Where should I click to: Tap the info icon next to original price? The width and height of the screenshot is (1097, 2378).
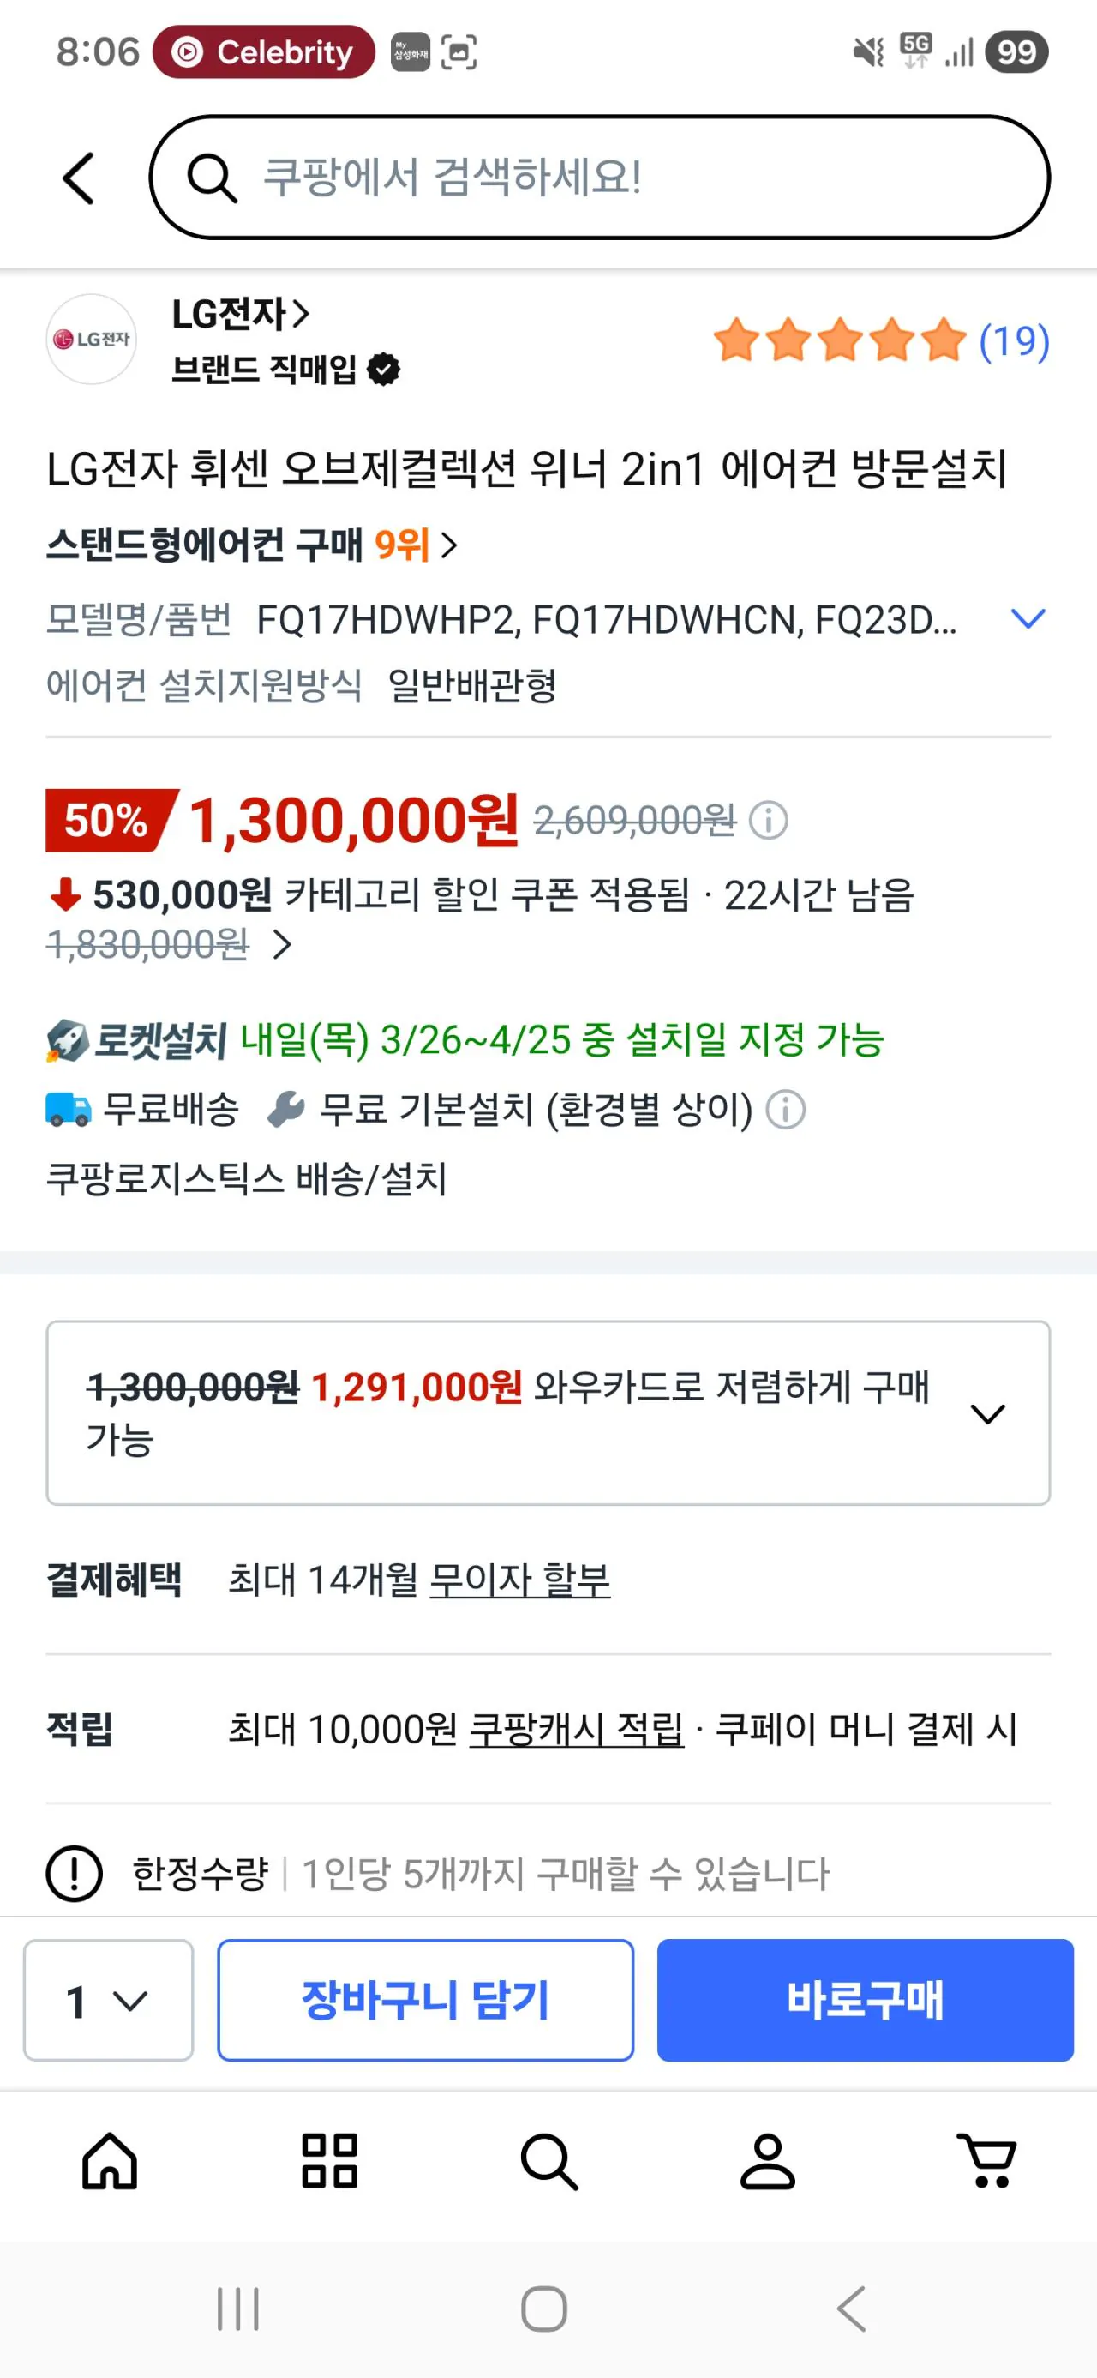(x=770, y=820)
